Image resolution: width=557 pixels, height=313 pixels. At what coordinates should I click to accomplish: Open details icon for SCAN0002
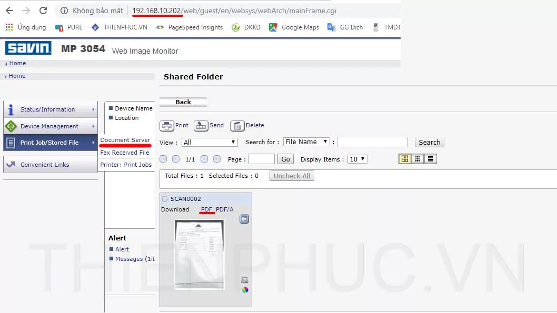tap(244, 219)
